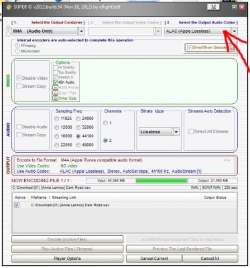250x268 pixels.
Task: Enable the Hi Quality checkbox
Action: (56, 67)
